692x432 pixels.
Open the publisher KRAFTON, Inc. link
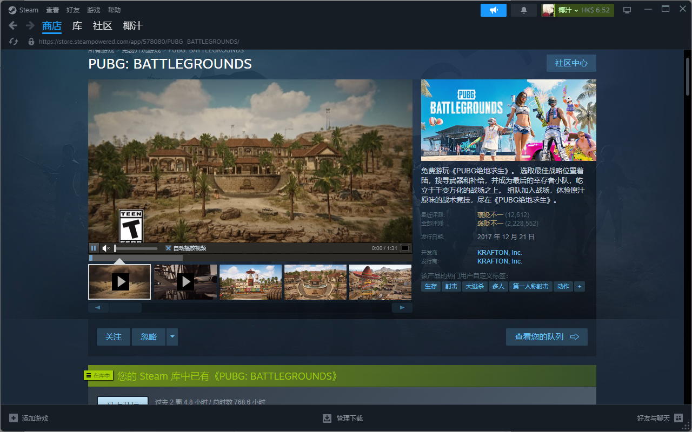(500, 261)
